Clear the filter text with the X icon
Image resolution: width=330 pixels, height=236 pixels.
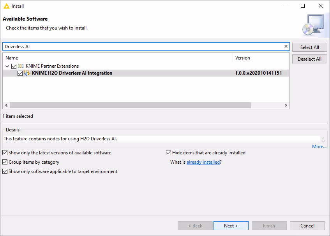(286, 47)
